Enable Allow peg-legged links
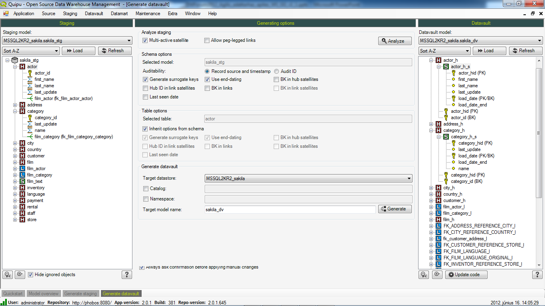 pyautogui.click(x=207, y=40)
